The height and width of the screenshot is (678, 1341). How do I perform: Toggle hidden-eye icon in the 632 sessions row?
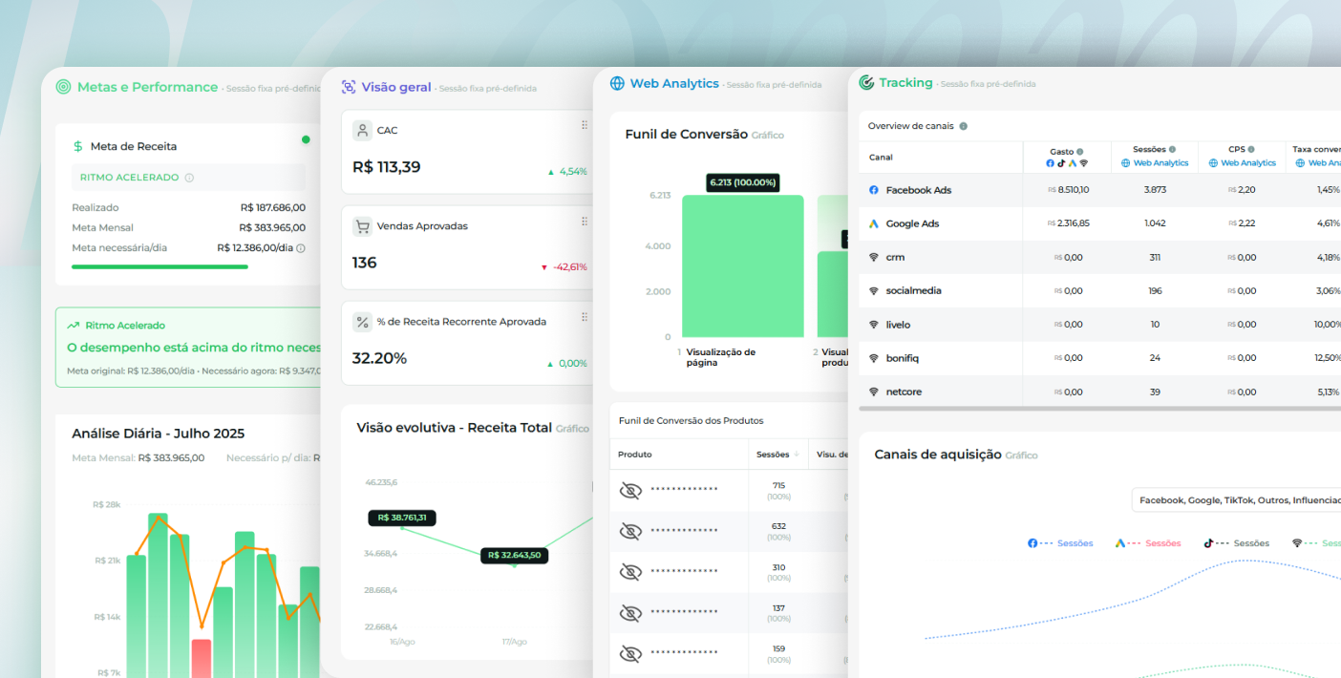pos(630,532)
